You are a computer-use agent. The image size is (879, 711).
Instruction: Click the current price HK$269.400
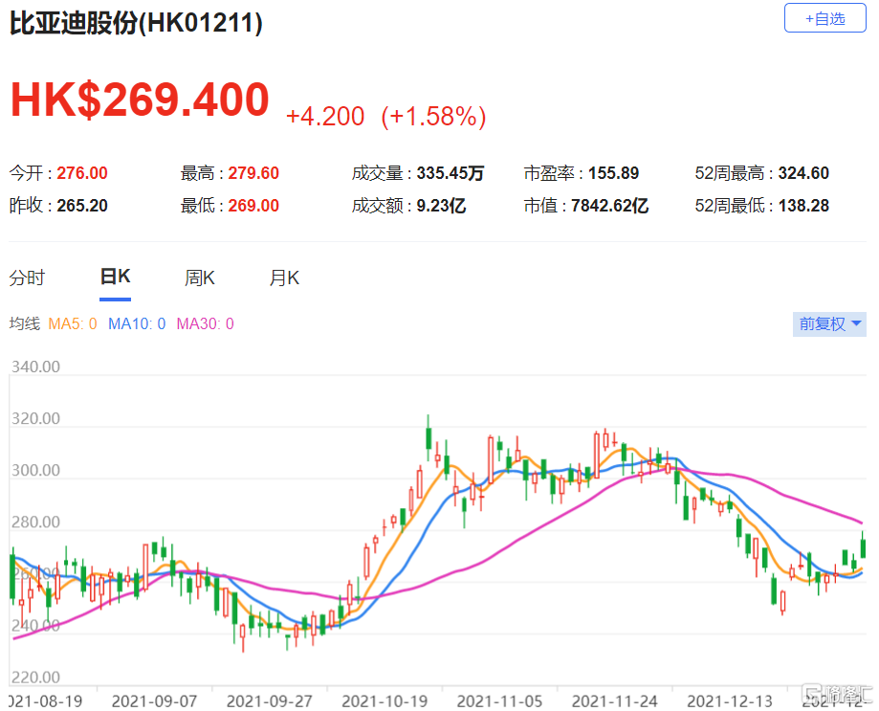[141, 100]
